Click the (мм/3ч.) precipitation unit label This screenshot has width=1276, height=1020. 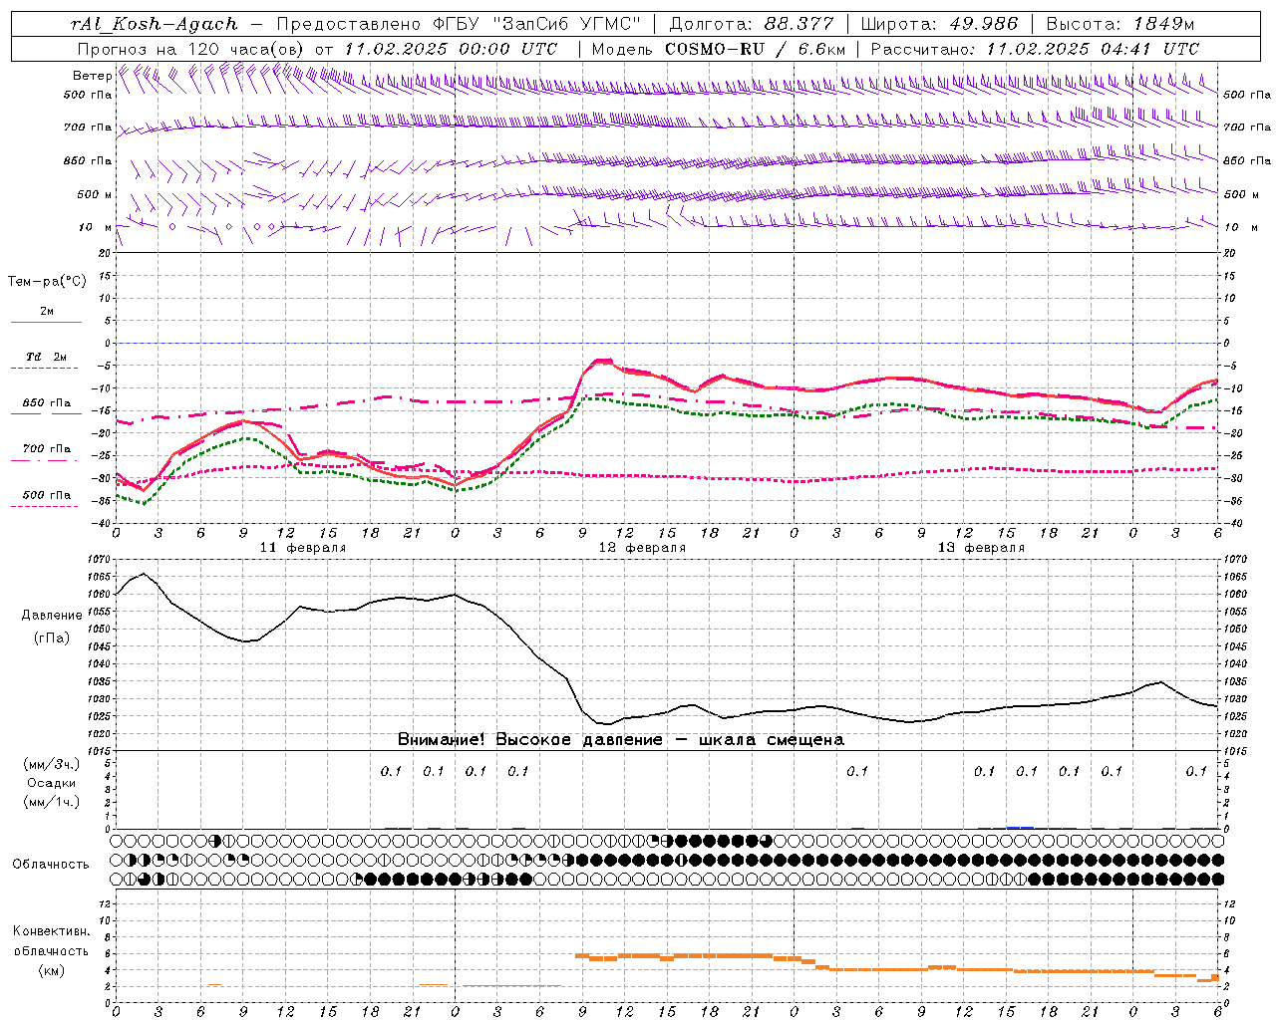click(x=52, y=764)
